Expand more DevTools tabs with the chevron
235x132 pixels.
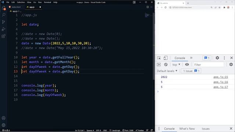[191, 58]
